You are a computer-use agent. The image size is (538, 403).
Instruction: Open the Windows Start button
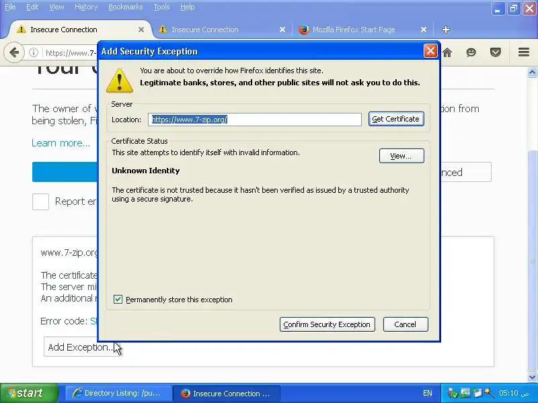[x=29, y=393]
